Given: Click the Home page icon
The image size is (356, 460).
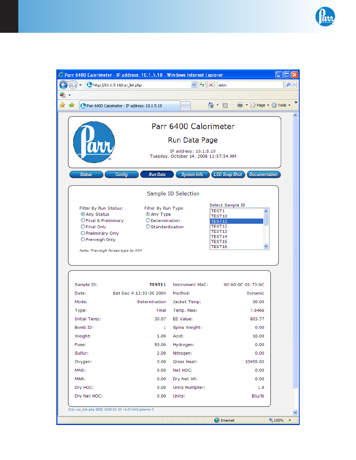Looking at the screenshot, I should click(x=211, y=105).
